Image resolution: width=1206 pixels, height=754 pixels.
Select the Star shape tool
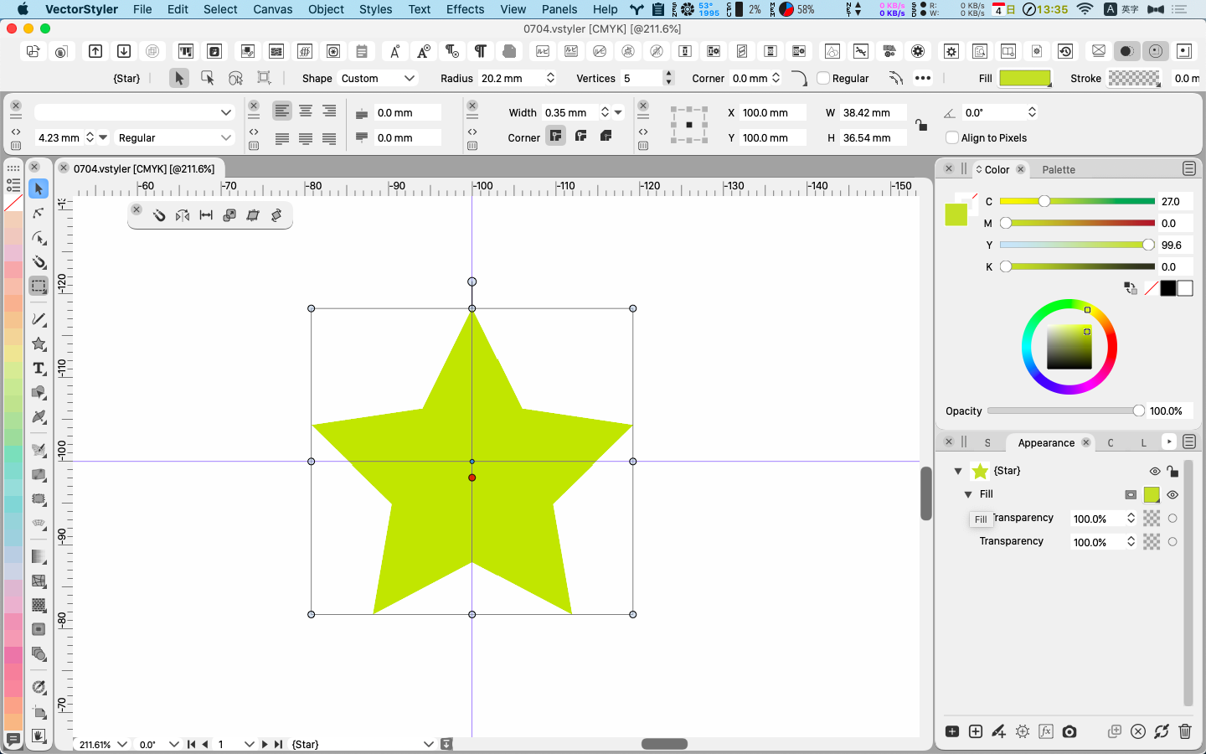39,343
